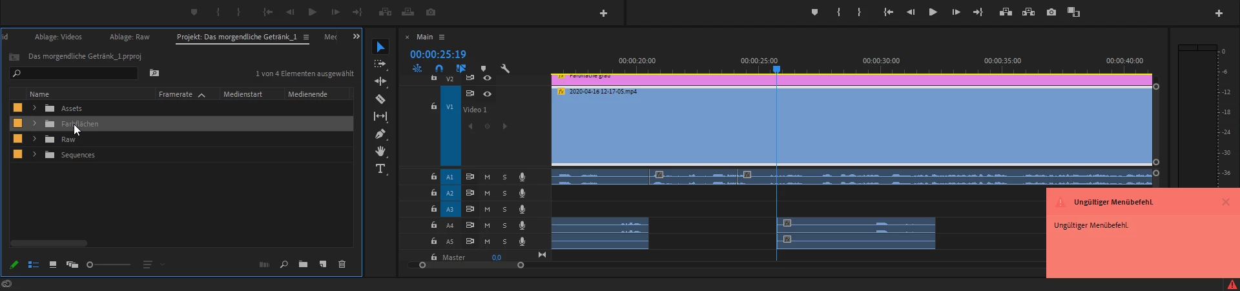Mute audio track A1

487,177
